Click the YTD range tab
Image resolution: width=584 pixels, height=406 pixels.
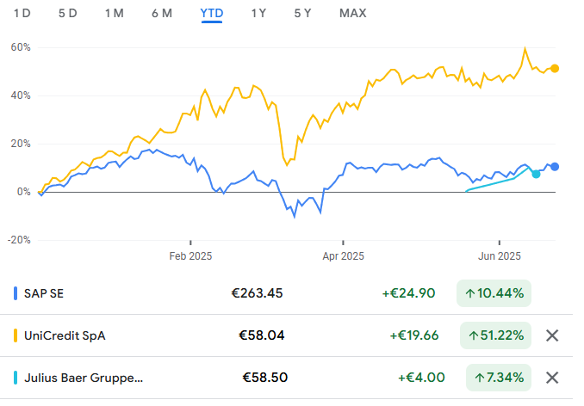pyautogui.click(x=212, y=14)
